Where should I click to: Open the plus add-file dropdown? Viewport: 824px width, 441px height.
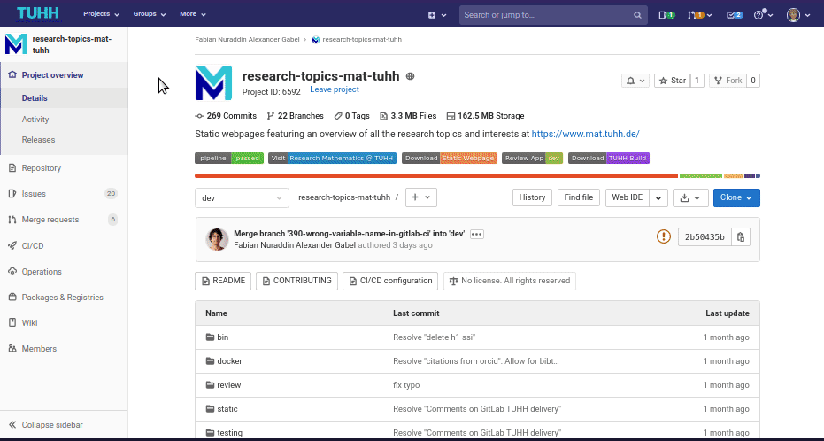point(421,197)
